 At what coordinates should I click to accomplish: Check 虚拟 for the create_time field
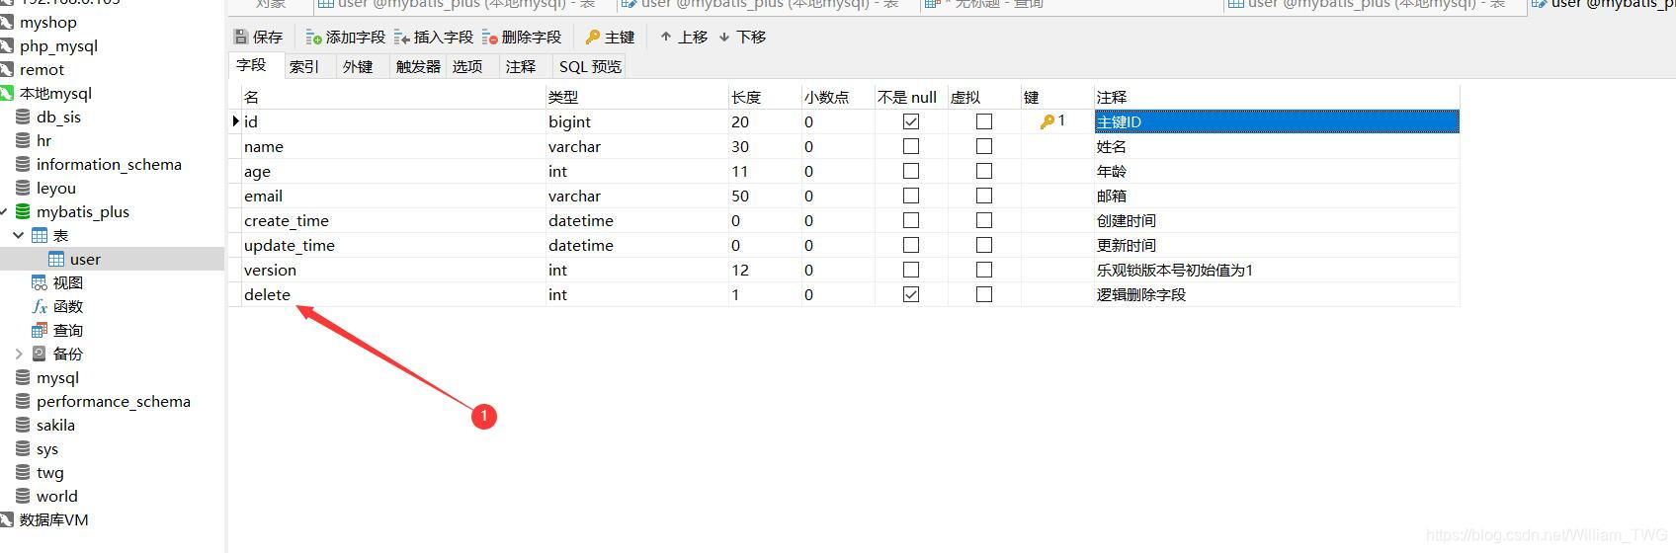(984, 220)
